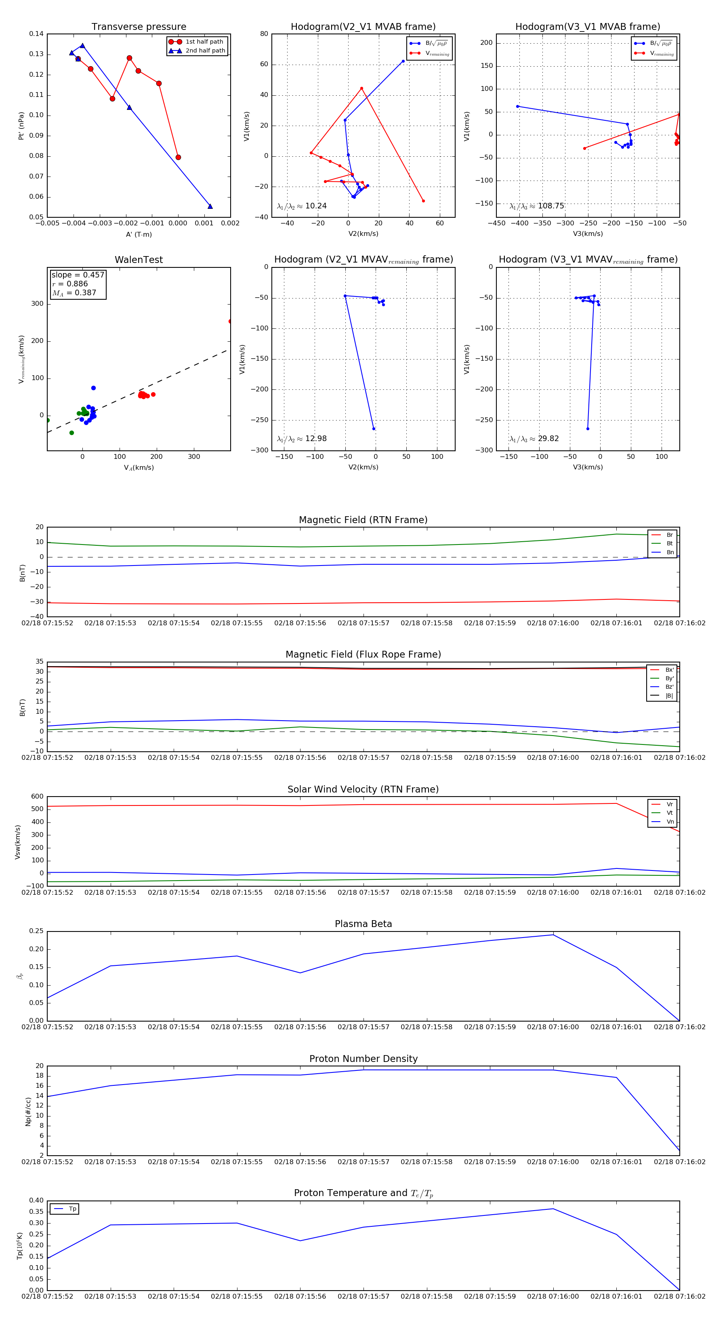Click the "Hodogram(V2_V1 MVAB frame)" title
727x1333 pixels.
(x=363, y=27)
